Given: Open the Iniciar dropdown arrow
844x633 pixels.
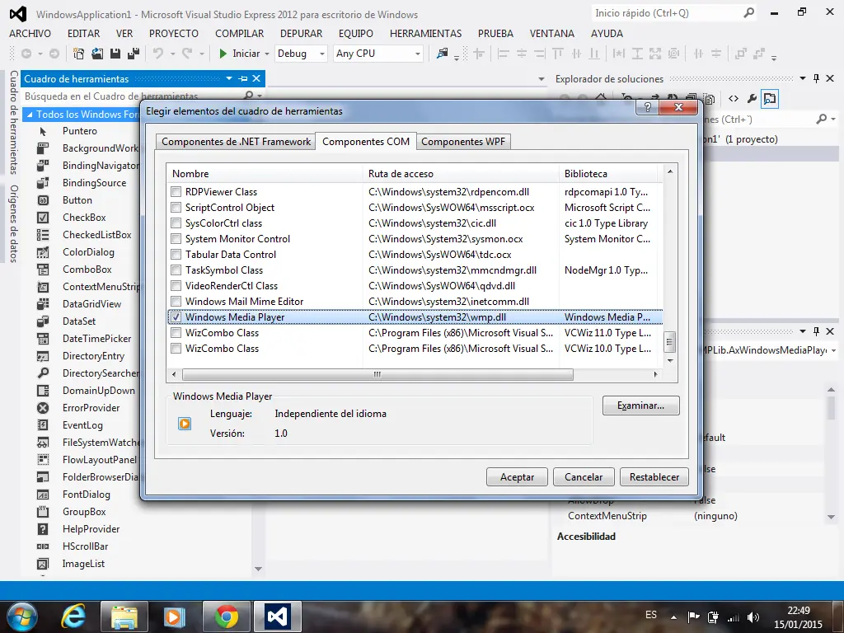Looking at the screenshot, I should tap(267, 54).
